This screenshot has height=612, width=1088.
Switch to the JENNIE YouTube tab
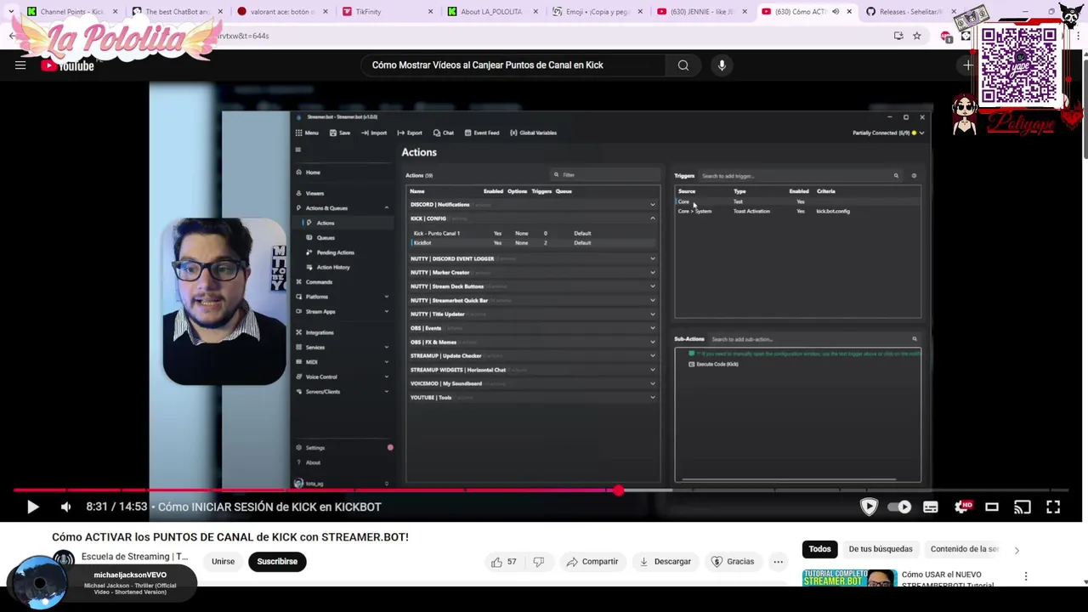(702, 12)
